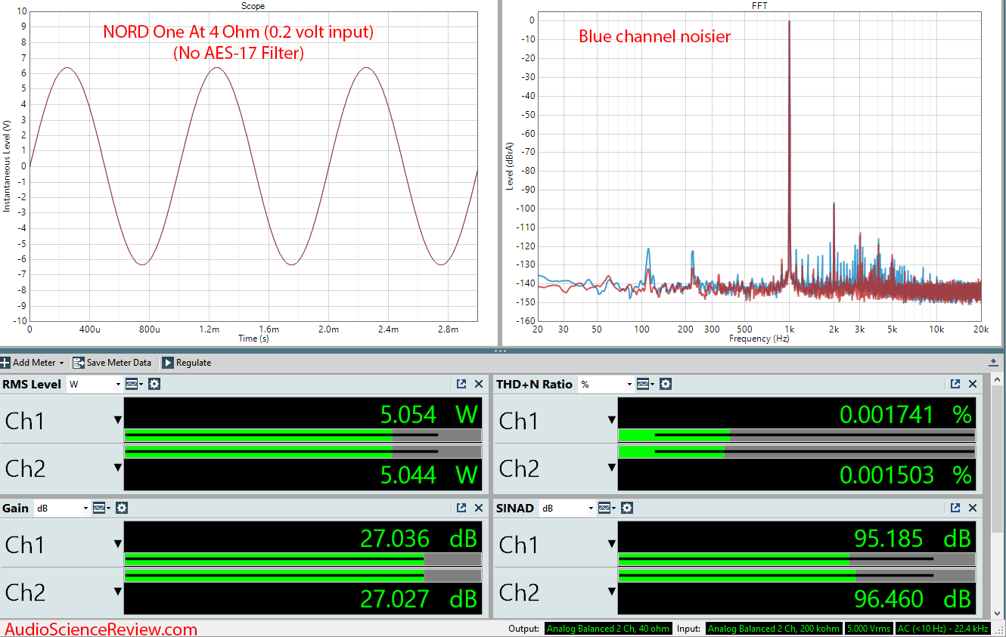Expand Ch1 arrow in SINAD meter

tap(611, 543)
